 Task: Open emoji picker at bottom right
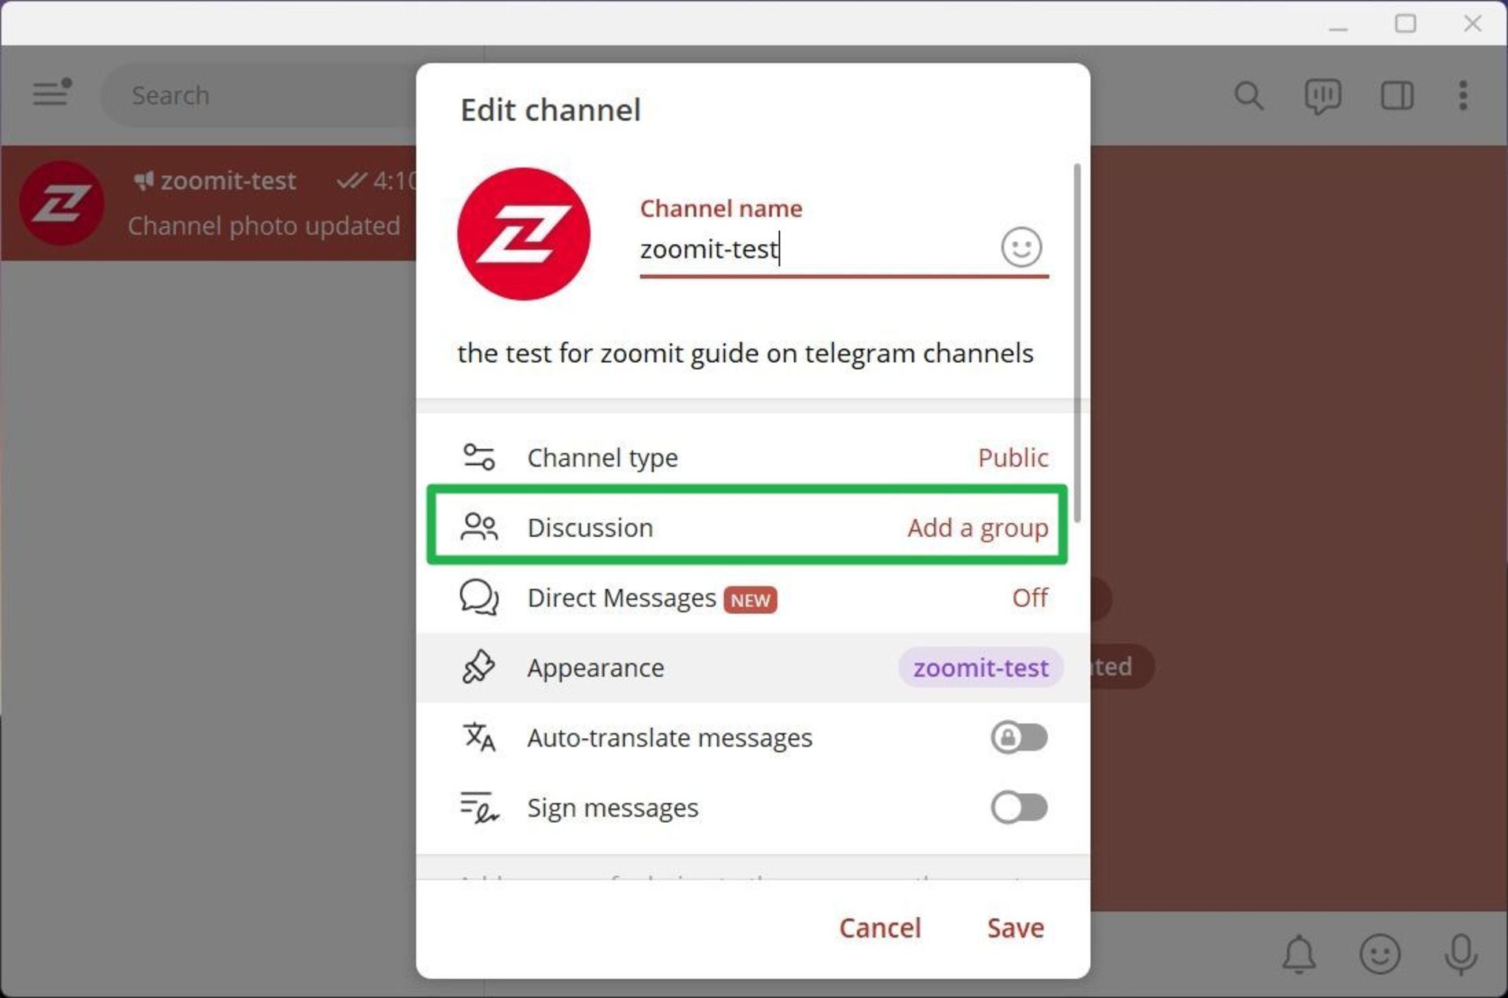point(1379,953)
